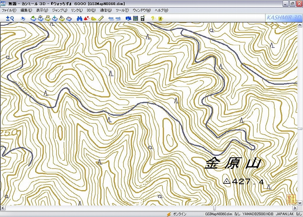Viewport: 303px width, 217px height.
Task: Click the application icon in title bar
Action: (3, 3)
